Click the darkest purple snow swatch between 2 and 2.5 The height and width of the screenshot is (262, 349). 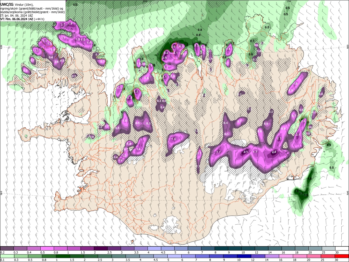[101, 249]
